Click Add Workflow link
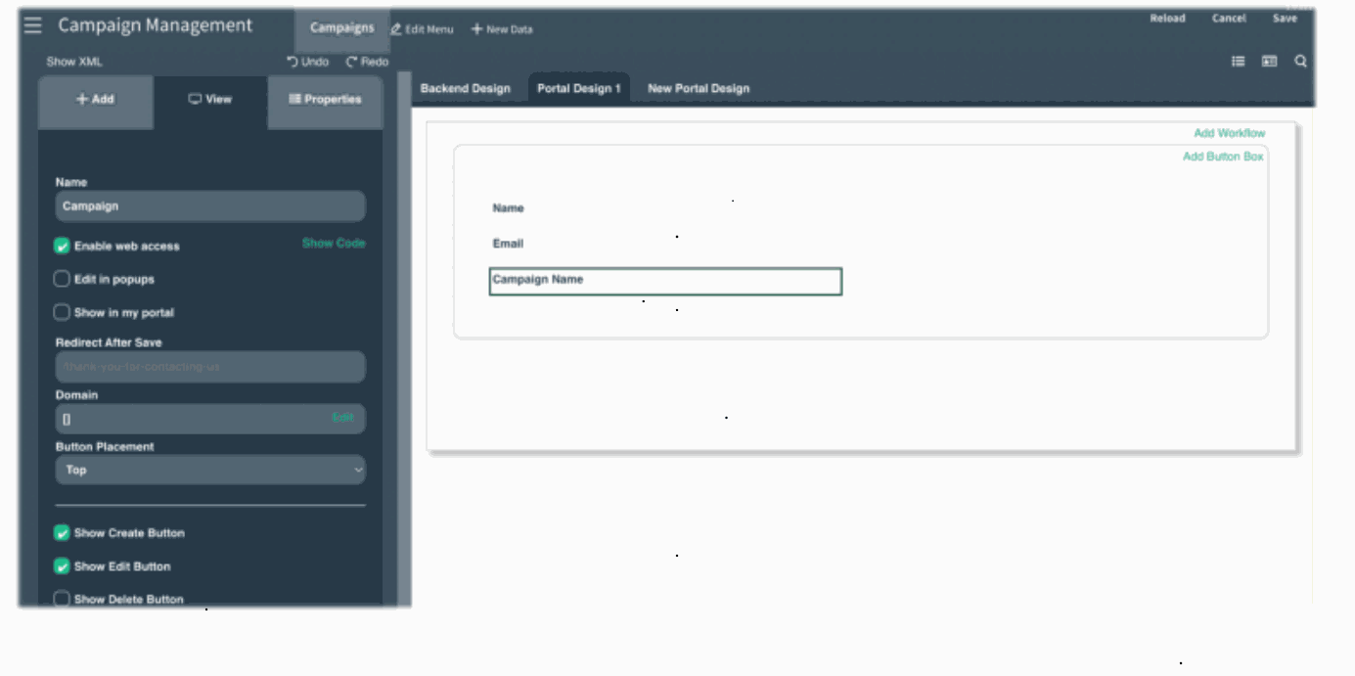Viewport: 1355px width, 676px height. 1229,133
